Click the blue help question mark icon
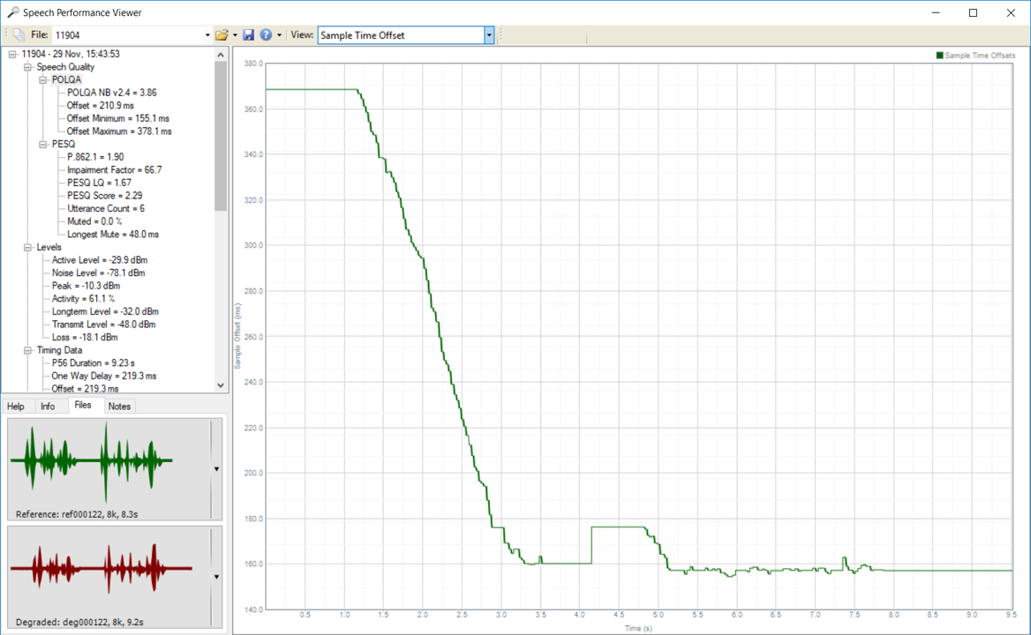The height and width of the screenshot is (635, 1031). pyautogui.click(x=266, y=35)
